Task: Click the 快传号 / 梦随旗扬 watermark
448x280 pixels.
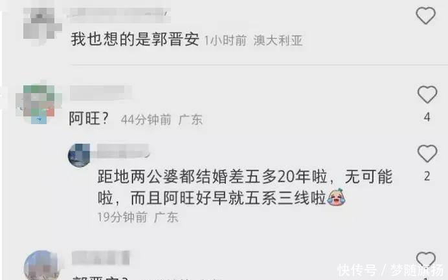Action: [390, 270]
